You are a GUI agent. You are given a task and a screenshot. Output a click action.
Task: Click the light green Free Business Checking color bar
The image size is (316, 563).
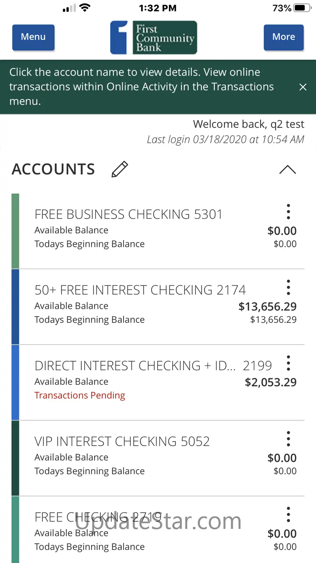tap(15, 231)
